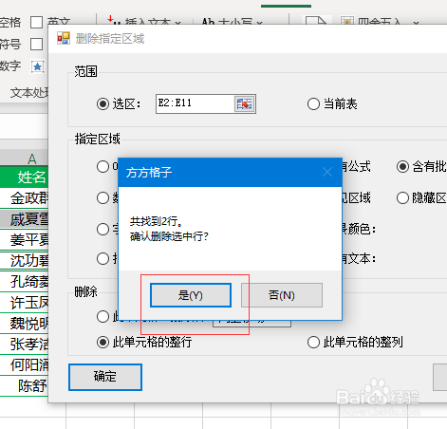
Task: Select the cell starting with 陈舒
Action: pos(24,385)
